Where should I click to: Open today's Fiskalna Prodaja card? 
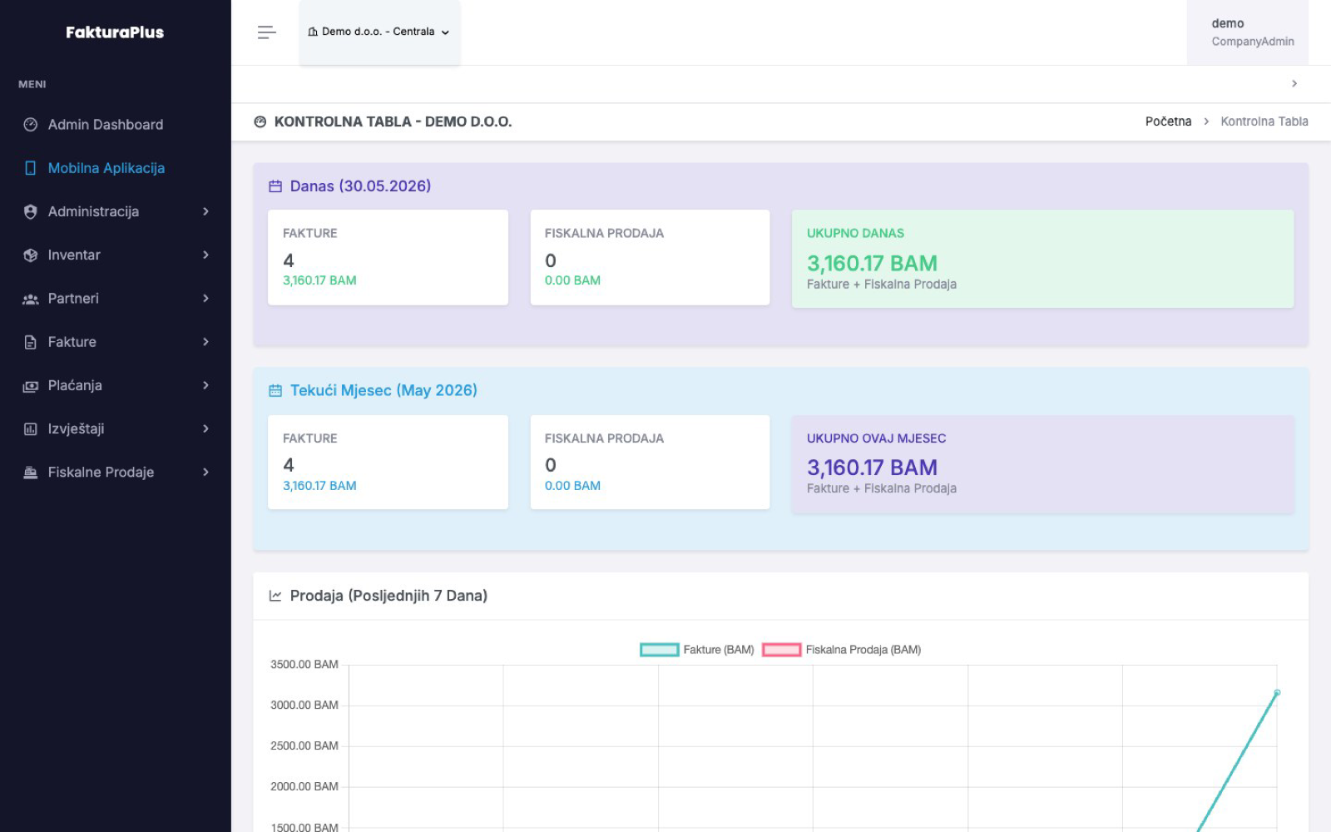click(650, 257)
